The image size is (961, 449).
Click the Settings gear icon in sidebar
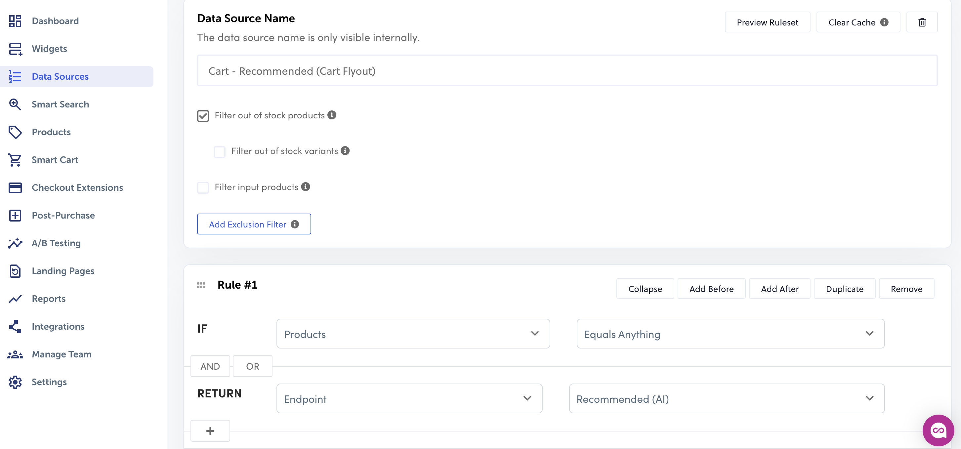point(15,382)
